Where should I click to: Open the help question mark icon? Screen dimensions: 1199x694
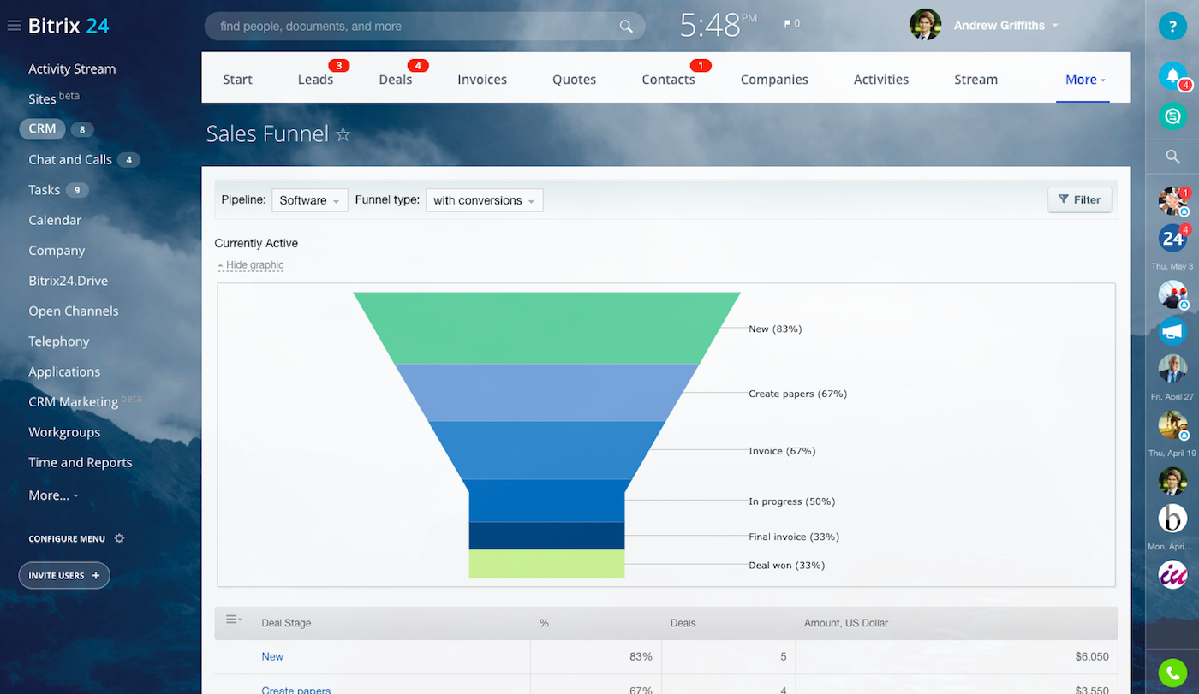tap(1172, 26)
